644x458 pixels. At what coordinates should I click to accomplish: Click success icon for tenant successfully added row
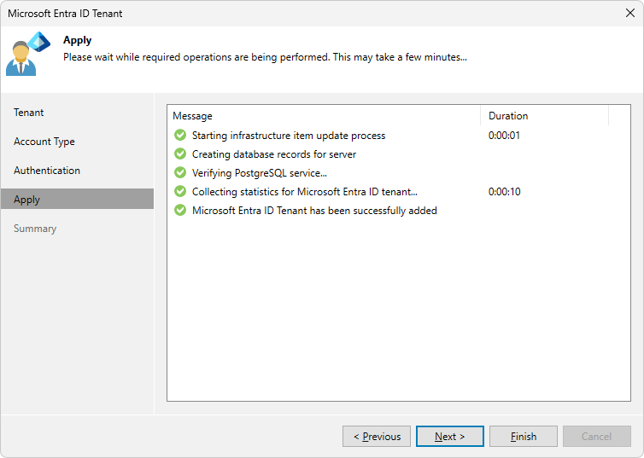coord(180,211)
